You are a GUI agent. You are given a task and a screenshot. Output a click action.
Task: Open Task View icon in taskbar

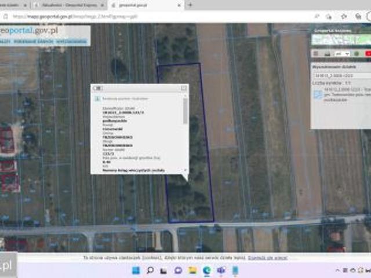(164, 270)
